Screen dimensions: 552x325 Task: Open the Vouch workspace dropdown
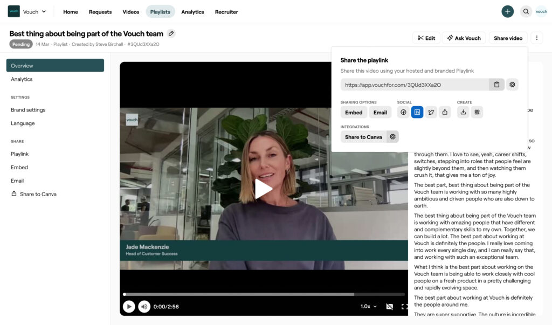[34, 12]
